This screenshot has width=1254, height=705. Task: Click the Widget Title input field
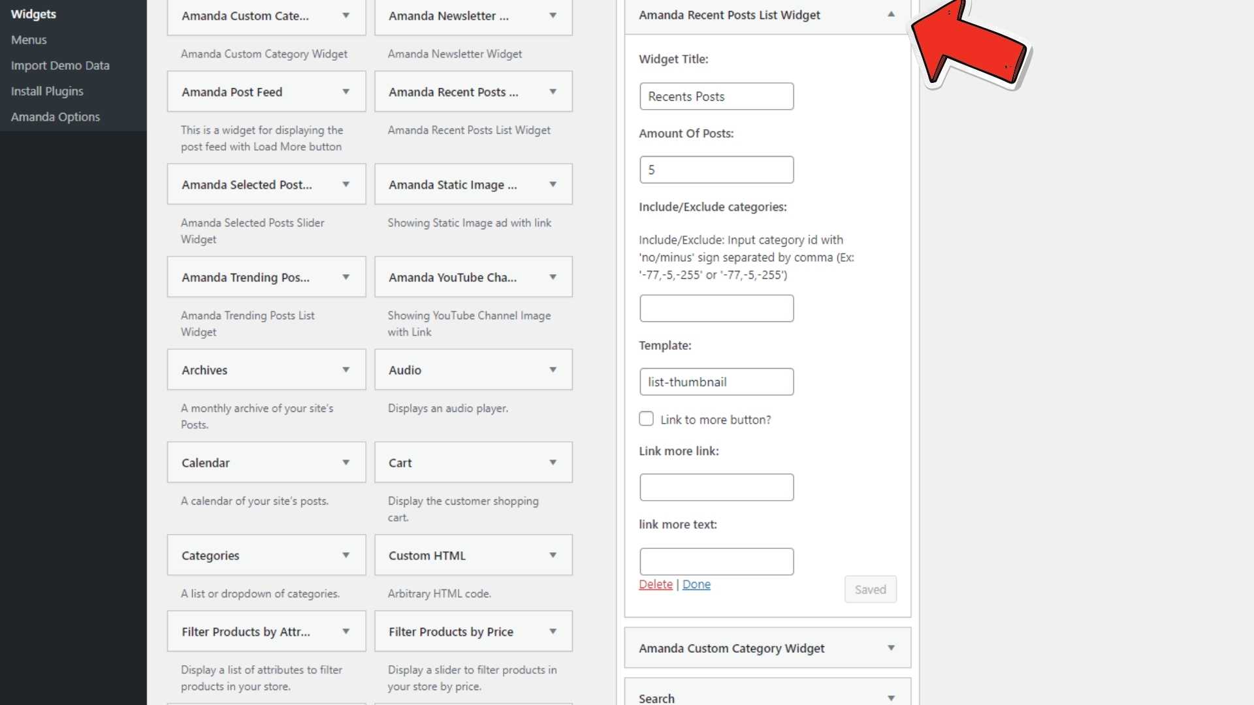click(716, 97)
